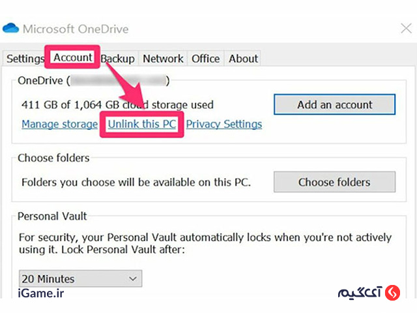This screenshot has height=313, width=417.
Task: Go to the Network tab
Action: click(x=163, y=59)
